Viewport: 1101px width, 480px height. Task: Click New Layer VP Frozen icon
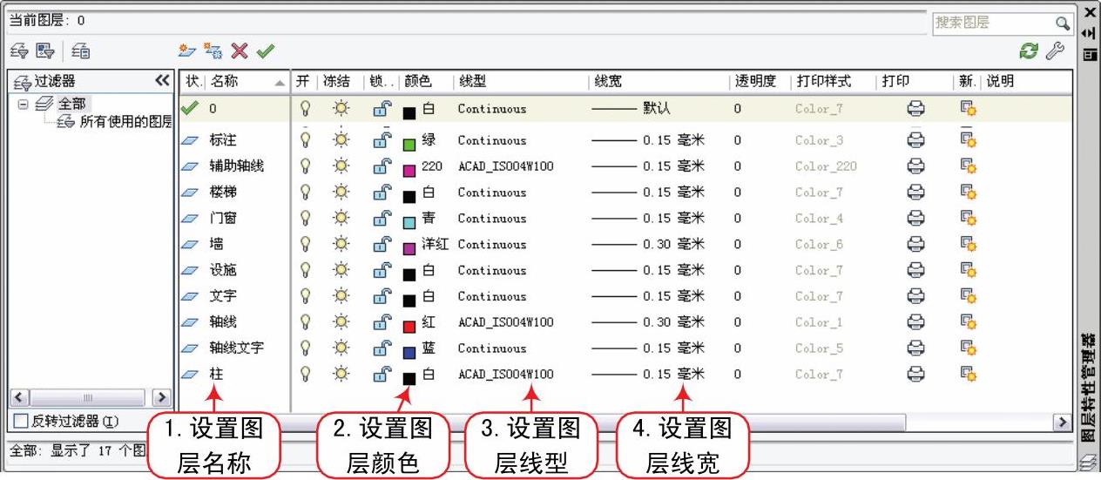(213, 51)
